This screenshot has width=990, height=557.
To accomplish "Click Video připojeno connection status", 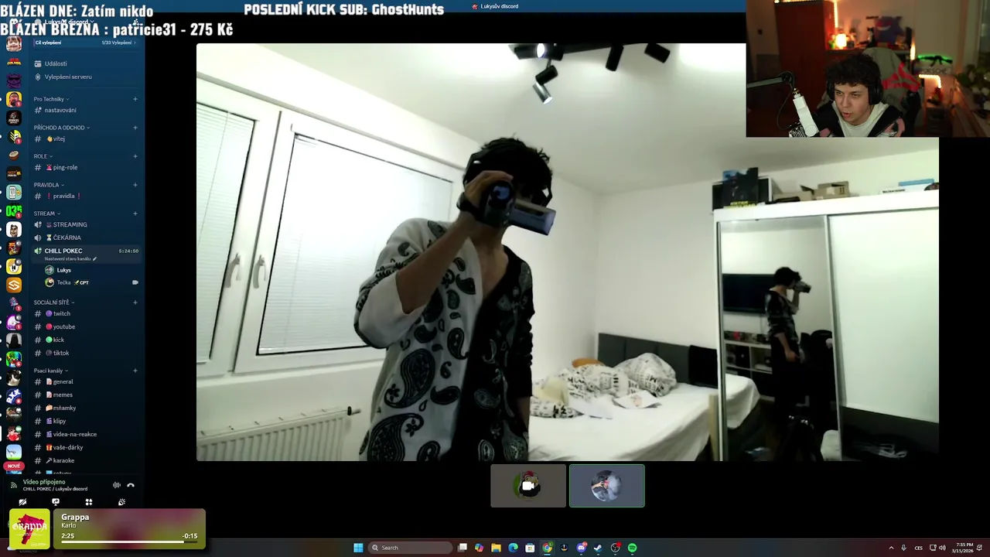I will coord(44,482).
